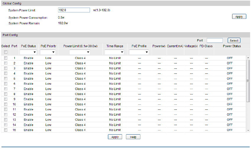The height and width of the screenshot is (149, 251).
Task: Tick the port 10 checkbox
Action: click(x=6, y=104)
